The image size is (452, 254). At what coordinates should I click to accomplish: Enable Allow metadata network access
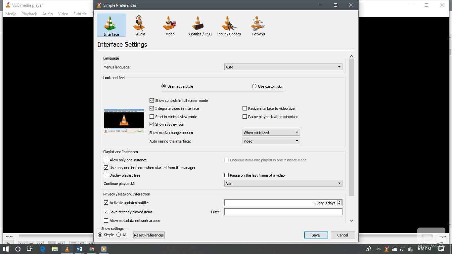click(x=106, y=221)
